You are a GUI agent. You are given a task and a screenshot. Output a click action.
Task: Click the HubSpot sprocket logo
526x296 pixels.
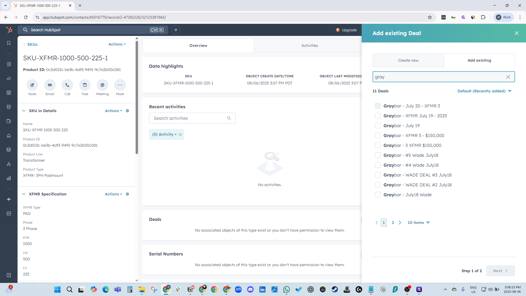[x=9, y=30]
